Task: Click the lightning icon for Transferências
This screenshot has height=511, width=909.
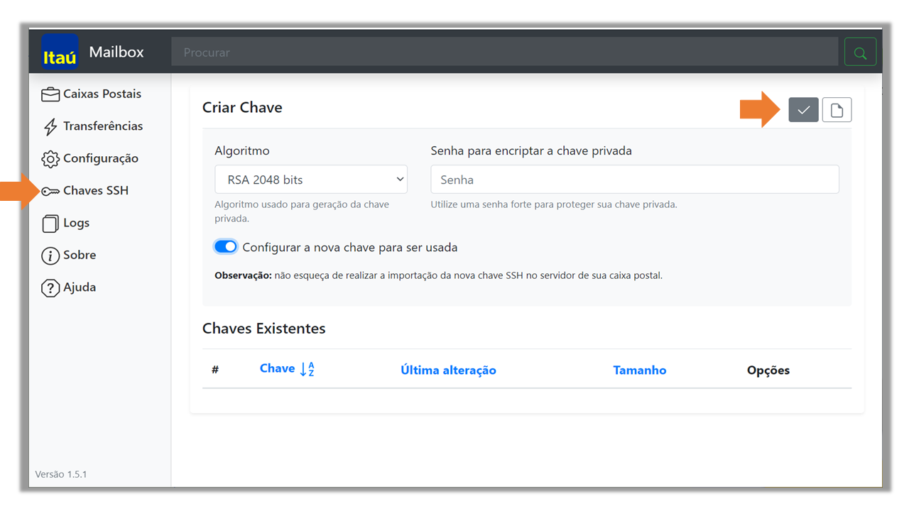Action: [x=50, y=127]
